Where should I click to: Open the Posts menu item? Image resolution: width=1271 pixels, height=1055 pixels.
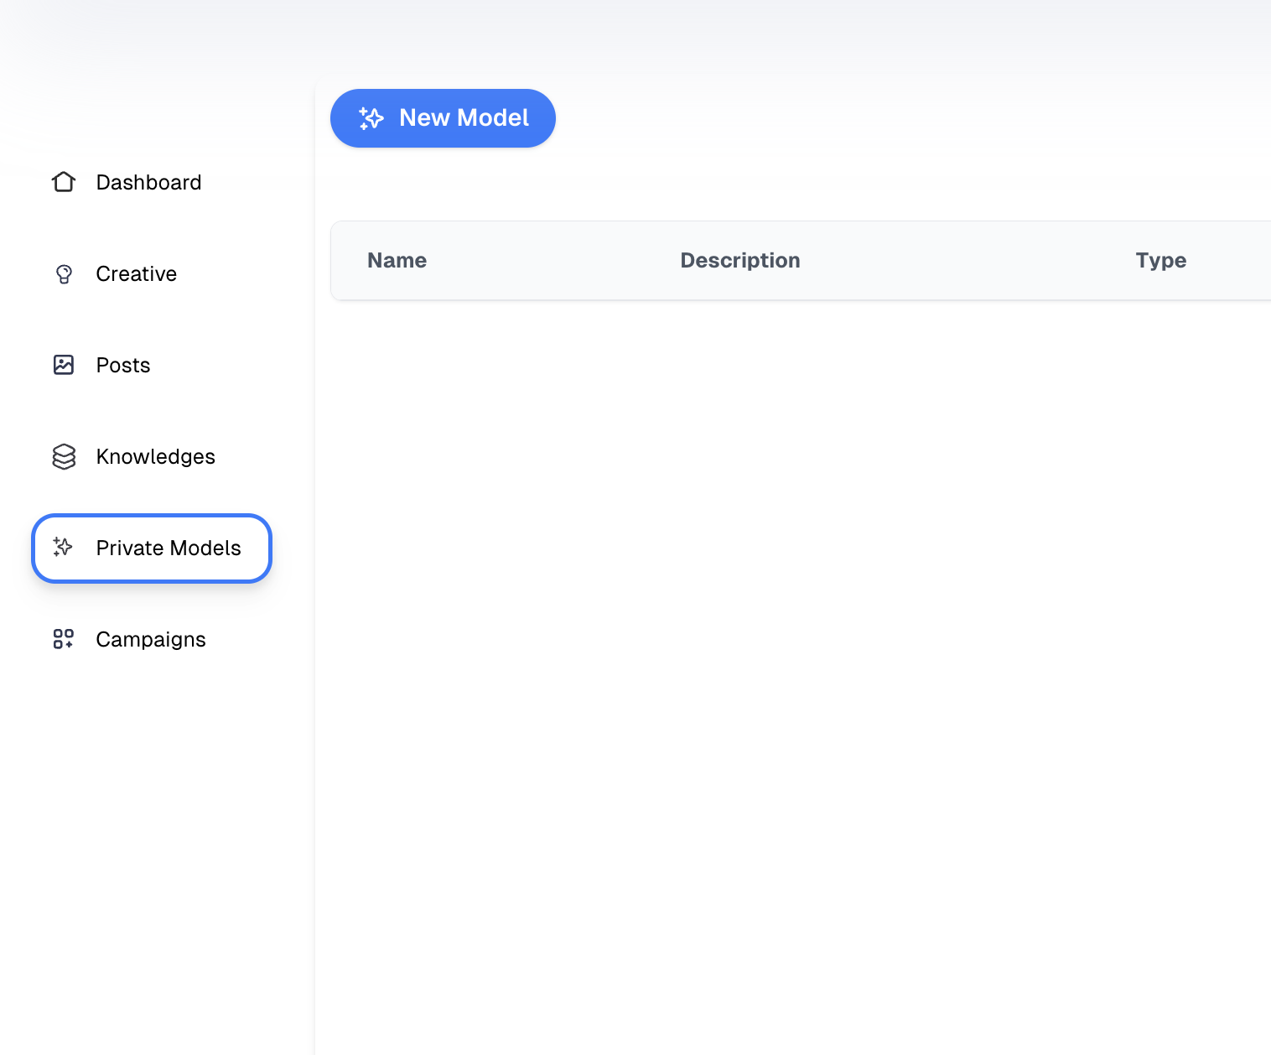coord(123,365)
